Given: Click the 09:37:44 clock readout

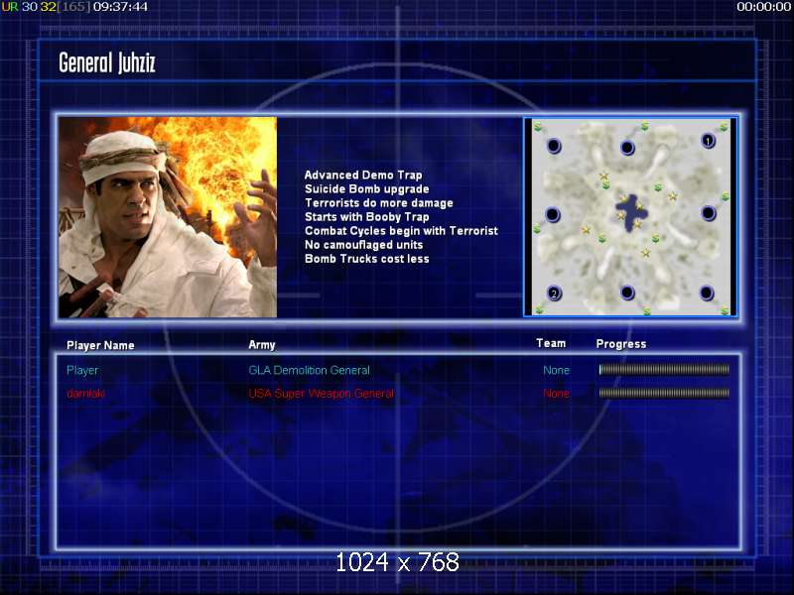Looking at the screenshot, I should pos(120,7).
